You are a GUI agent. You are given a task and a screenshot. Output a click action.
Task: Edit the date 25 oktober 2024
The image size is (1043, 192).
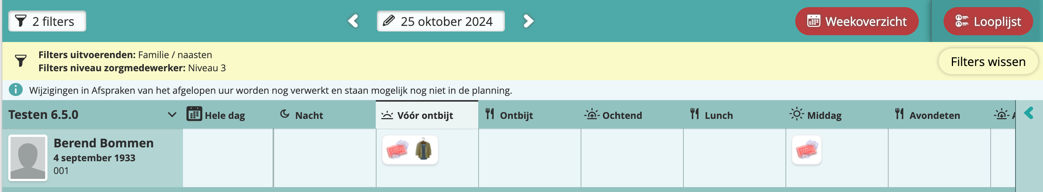[x=441, y=21]
